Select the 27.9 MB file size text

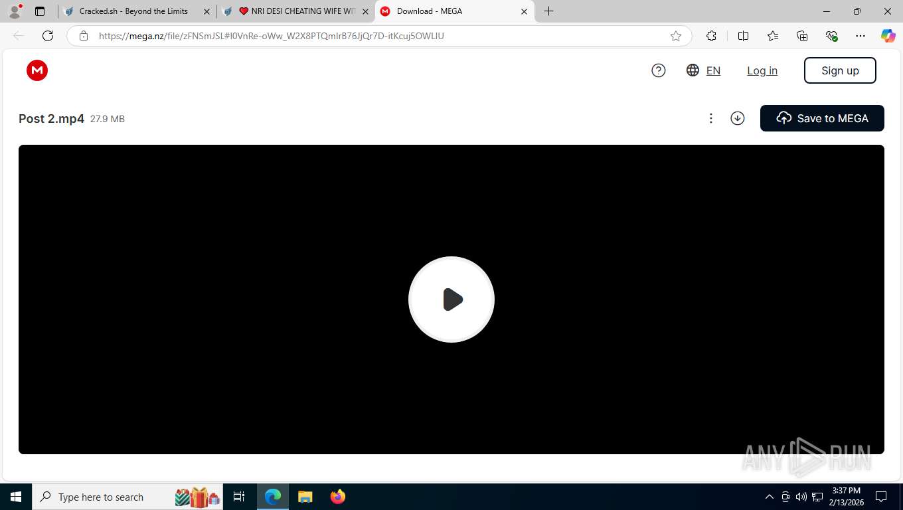click(108, 119)
